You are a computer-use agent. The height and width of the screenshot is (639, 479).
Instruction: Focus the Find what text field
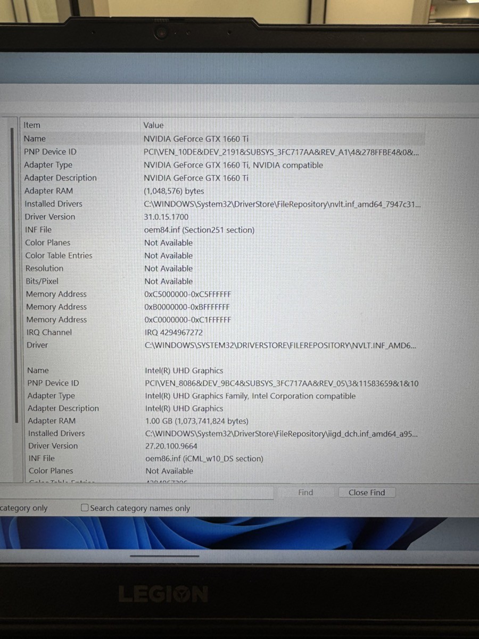click(136, 493)
